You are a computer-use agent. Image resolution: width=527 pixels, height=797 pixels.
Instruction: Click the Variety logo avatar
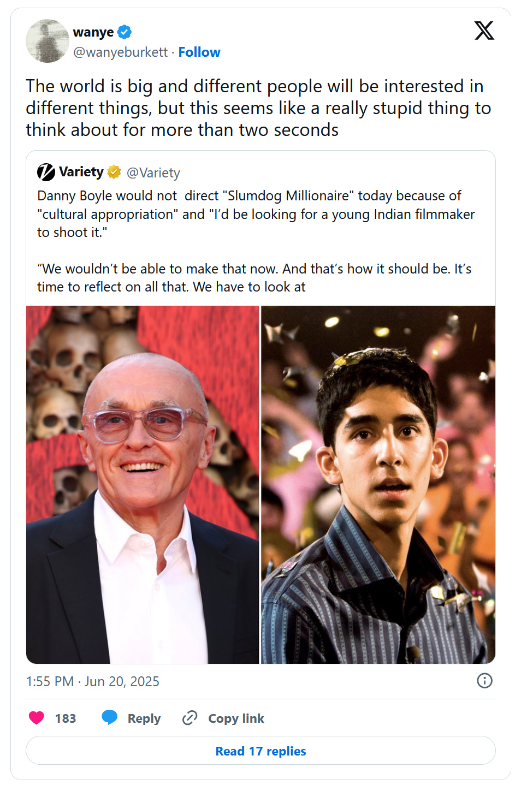[46, 173]
